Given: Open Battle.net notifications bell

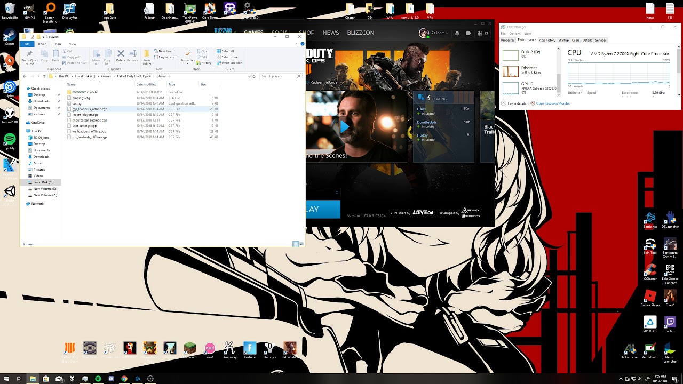Looking at the screenshot, I should click(457, 33).
